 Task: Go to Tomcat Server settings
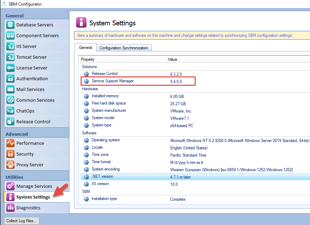coord(37,57)
